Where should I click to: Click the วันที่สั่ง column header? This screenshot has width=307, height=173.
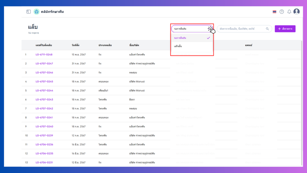click(x=75, y=45)
